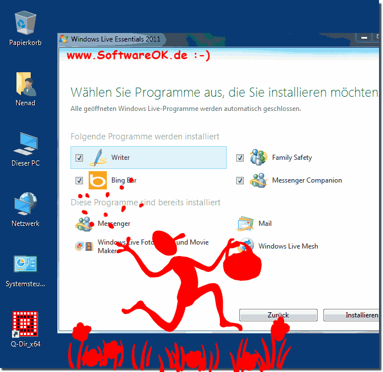Click the Messenger Companion icon

tap(259, 180)
